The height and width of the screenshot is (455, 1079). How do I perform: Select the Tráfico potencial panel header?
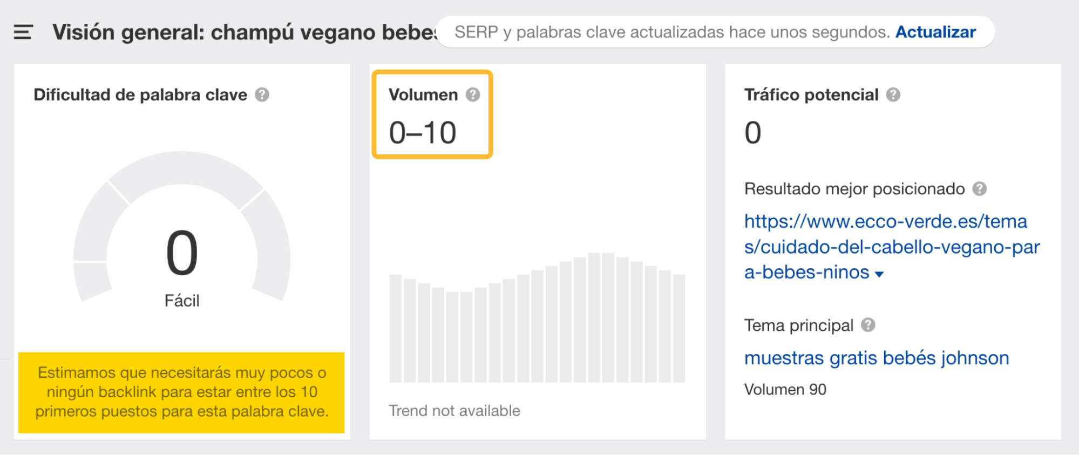tap(810, 94)
